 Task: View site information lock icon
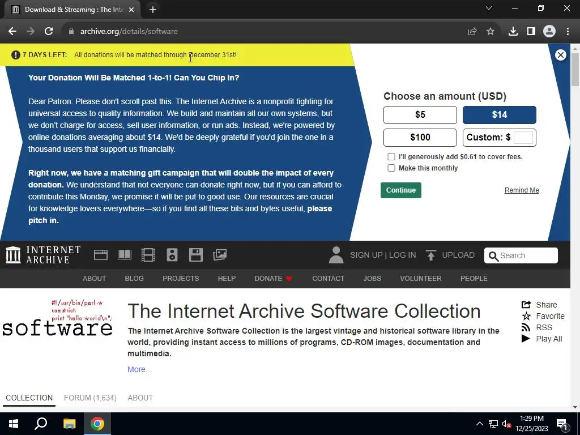coord(71,32)
